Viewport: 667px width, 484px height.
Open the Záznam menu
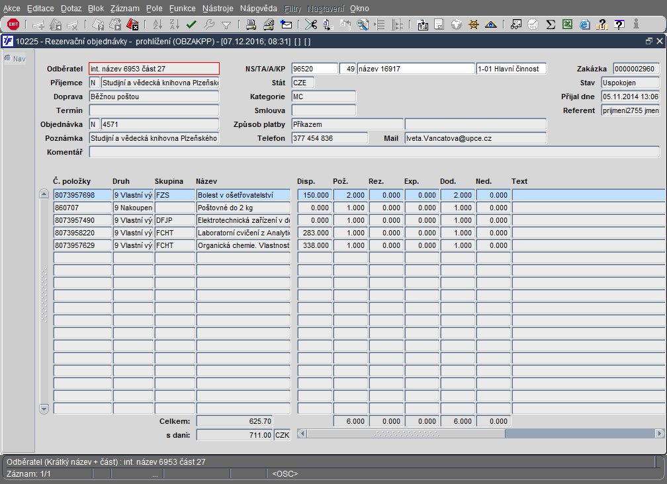[x=124, y=9]
